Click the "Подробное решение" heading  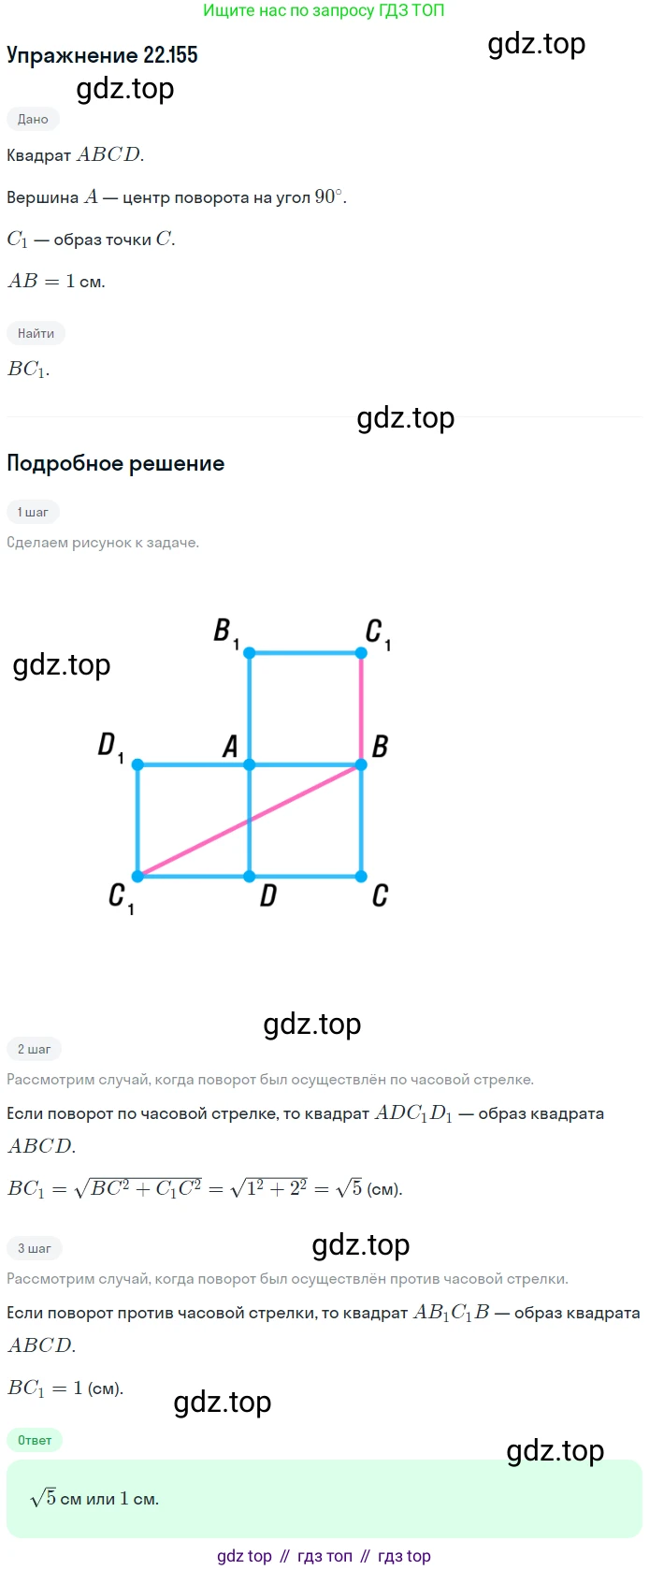[x=115, y=463]
